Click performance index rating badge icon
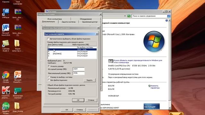This screenshot has width=205, height=115. 111,61
